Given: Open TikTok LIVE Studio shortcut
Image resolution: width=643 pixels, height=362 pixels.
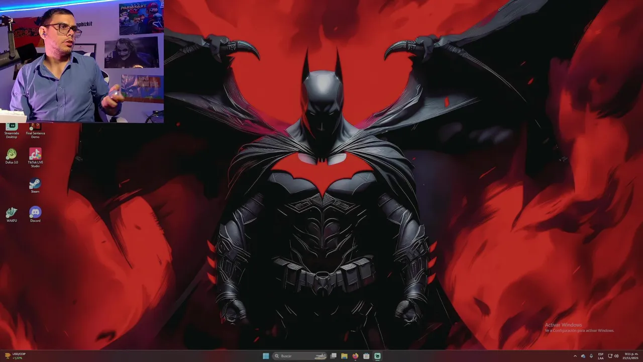Looking at the screenshot, I should click(x=35, y=158).
